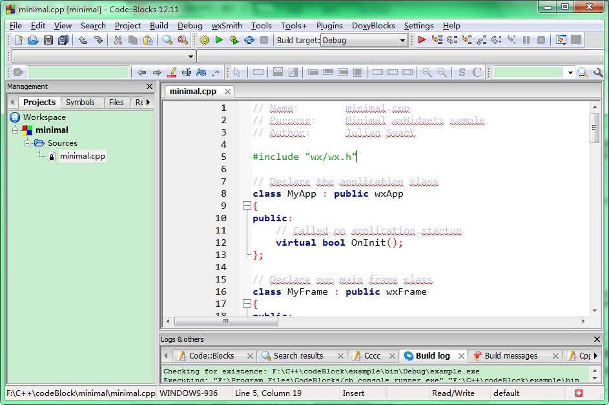The height and width of the screenshot is (405, 609).
Task: Toggle the source S button
Action: pyautogui.click(x=462, y=72)
